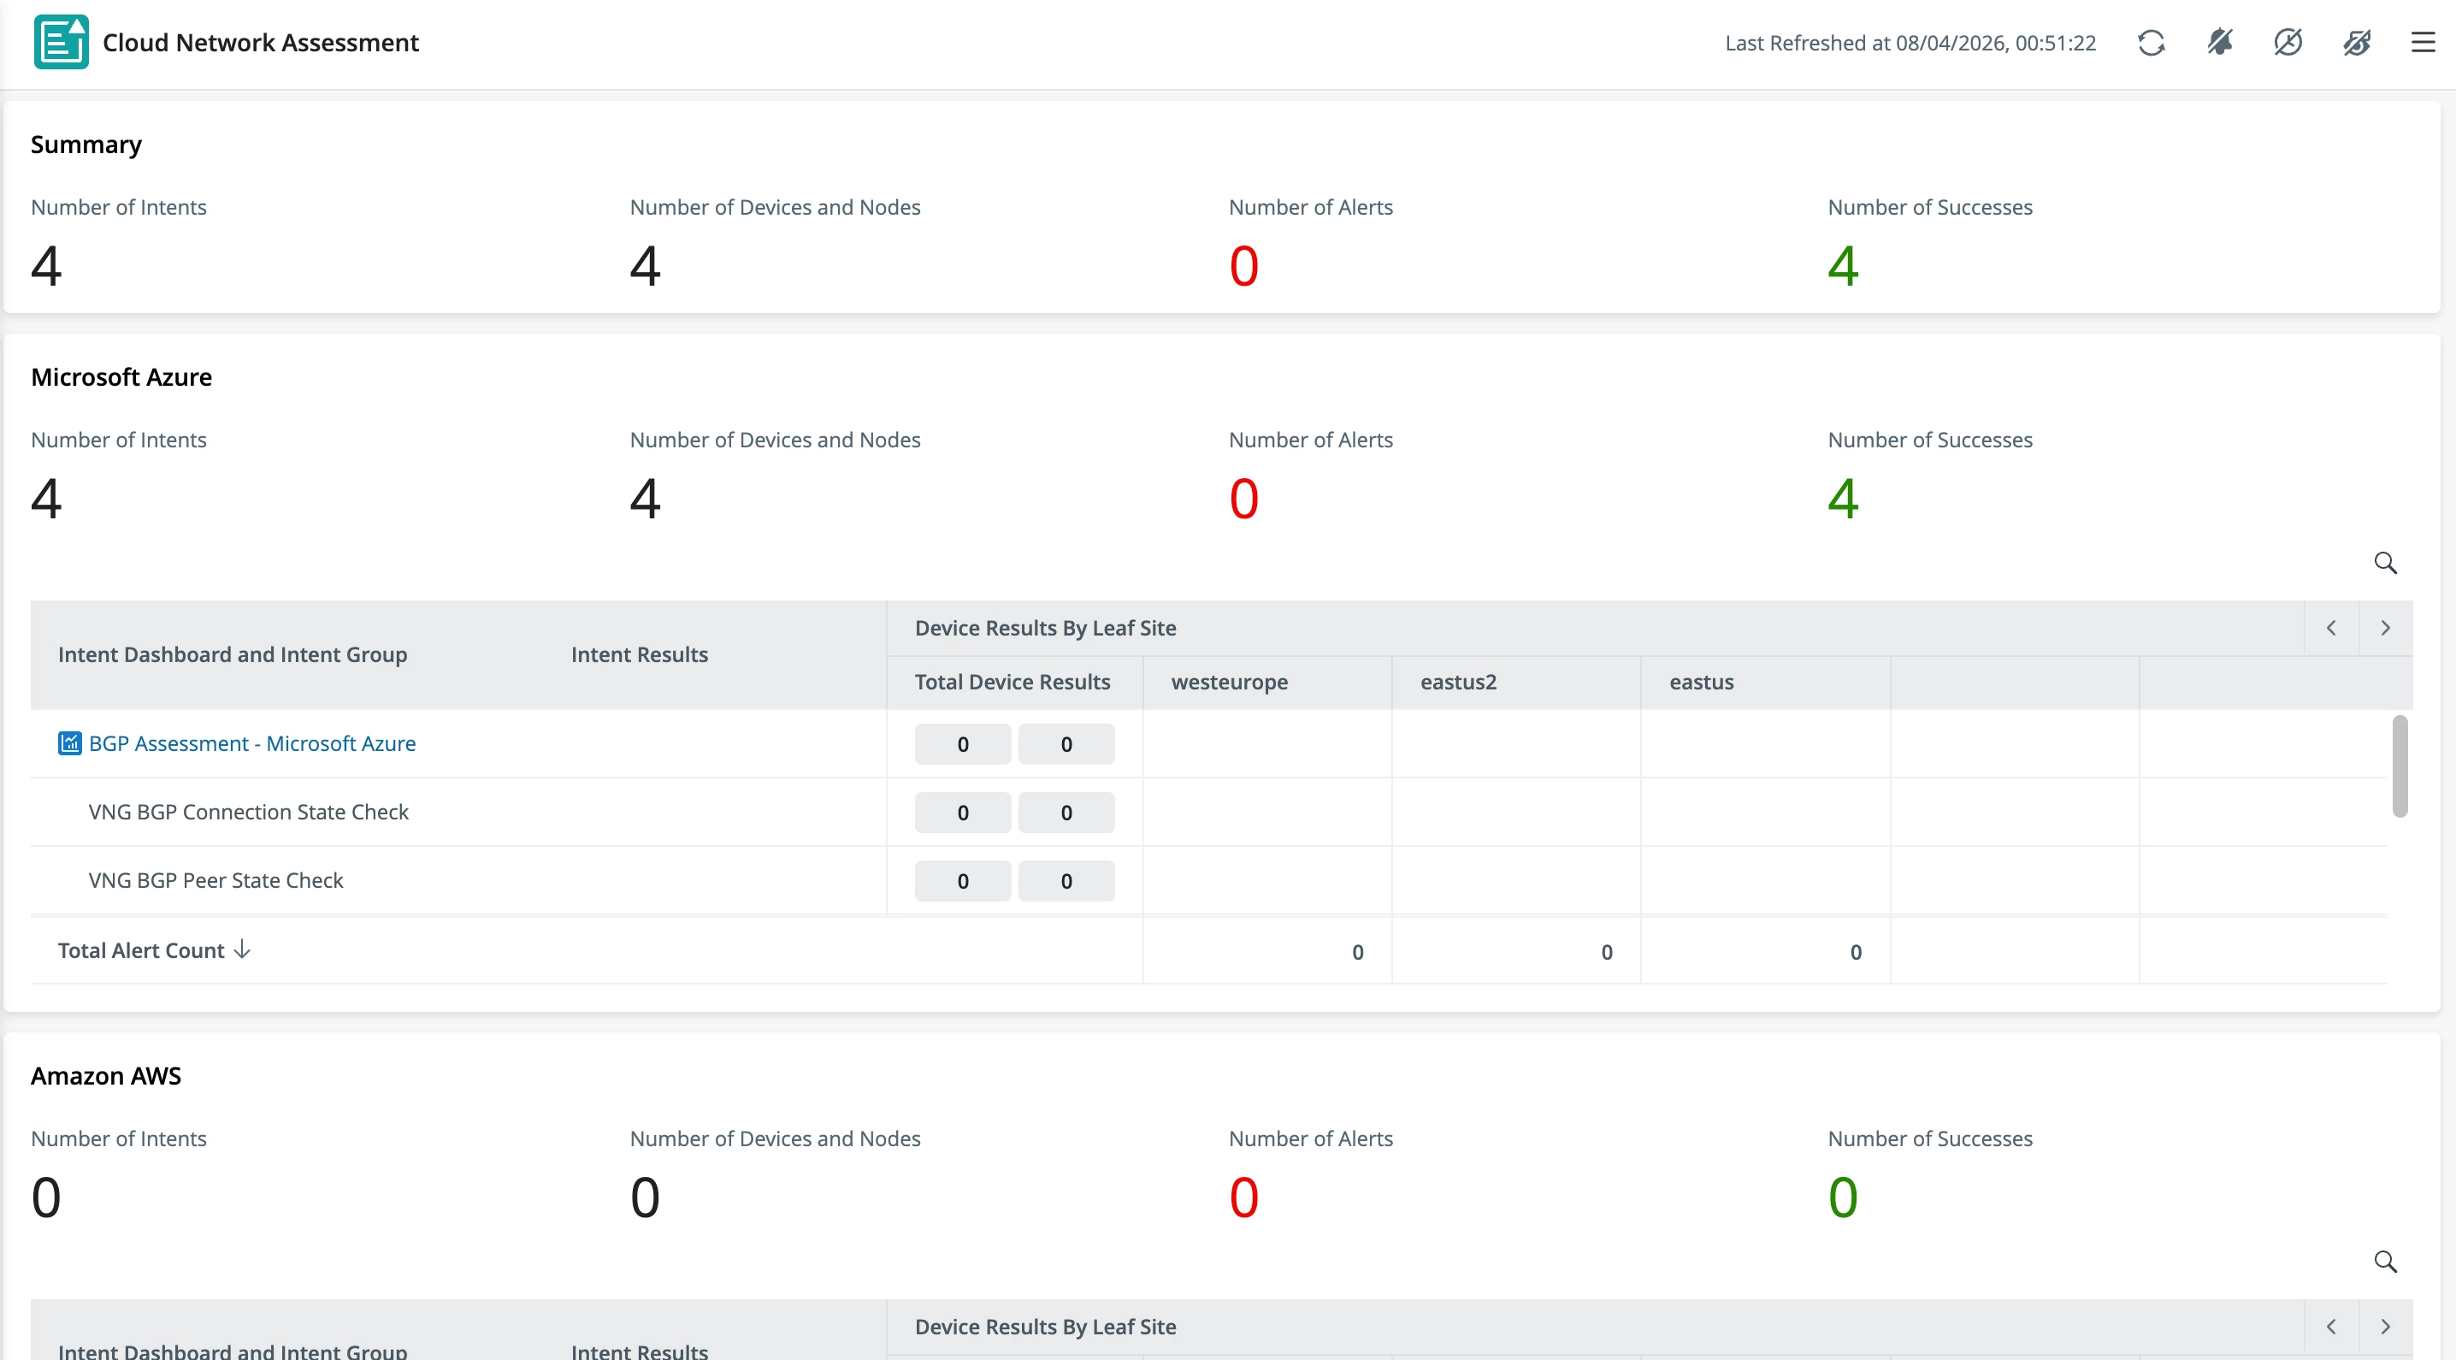2456x1360 pixels.
Task: Go to previous leaf sites in Azure table
Action: point(2331,628)
